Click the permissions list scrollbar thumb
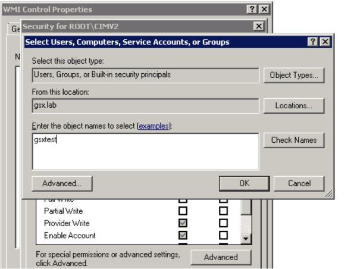This screenshot has height=269, width=357. click(246, 207)
